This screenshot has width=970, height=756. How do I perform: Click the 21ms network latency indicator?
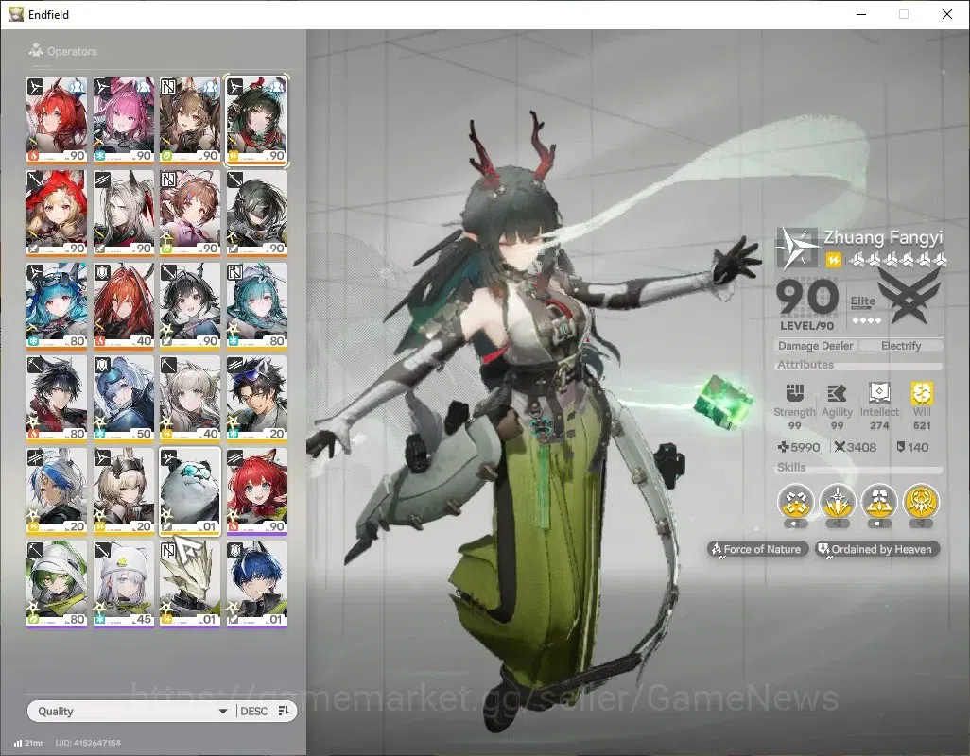tap(29, 743)
